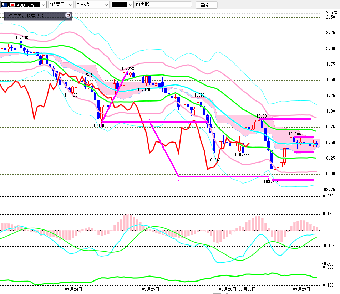Click the 111.652 peak price label

click(127, 68)
